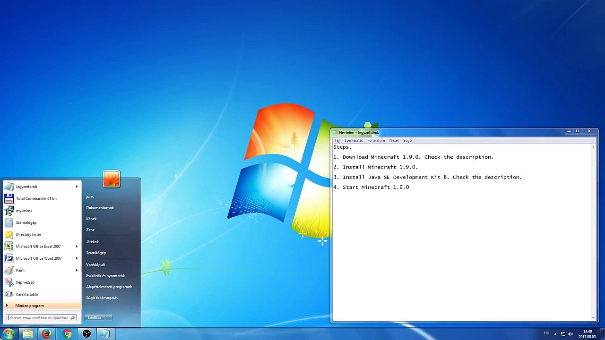Open Vezérlőpult control panel
This screenshot has width=605, height=340.
point(95,265)
